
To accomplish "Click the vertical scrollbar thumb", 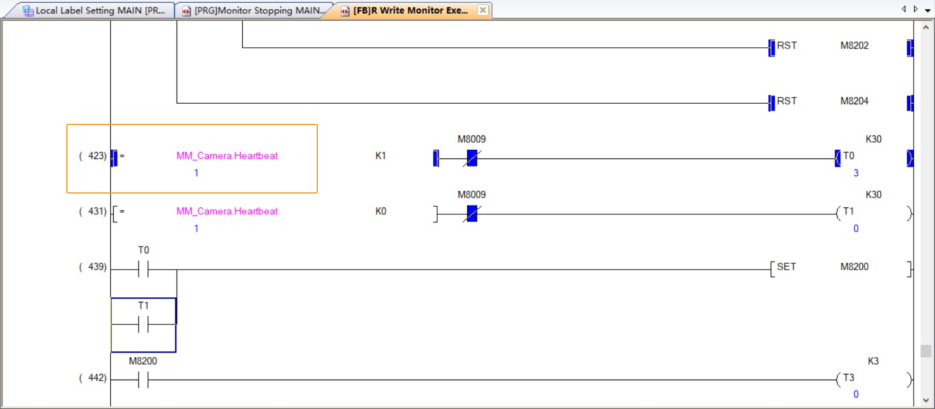I will point(926,351).
